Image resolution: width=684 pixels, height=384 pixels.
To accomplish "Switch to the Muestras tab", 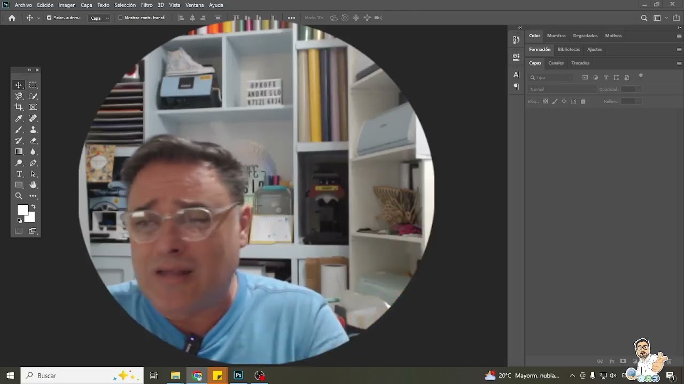I will (x=556, y=36).
